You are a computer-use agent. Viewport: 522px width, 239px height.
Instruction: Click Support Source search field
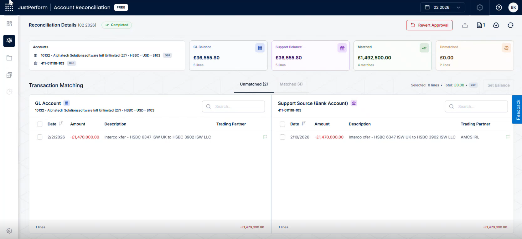coord(476,107)
